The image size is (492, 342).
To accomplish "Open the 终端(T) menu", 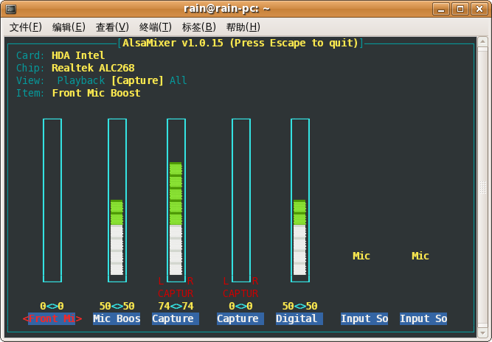I will [156, 27].
